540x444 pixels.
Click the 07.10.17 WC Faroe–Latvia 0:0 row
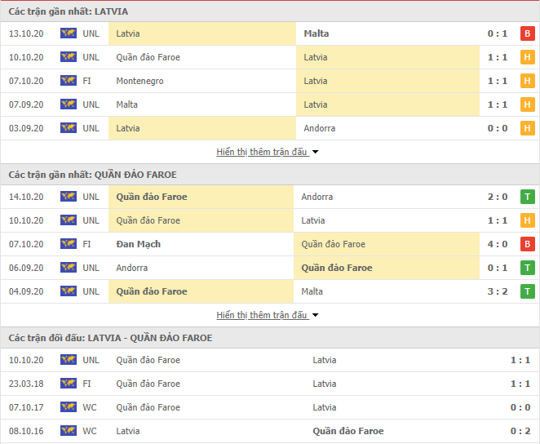click(270, 407)
